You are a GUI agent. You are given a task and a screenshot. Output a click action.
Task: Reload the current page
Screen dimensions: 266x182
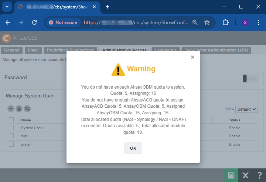point(34,22)
